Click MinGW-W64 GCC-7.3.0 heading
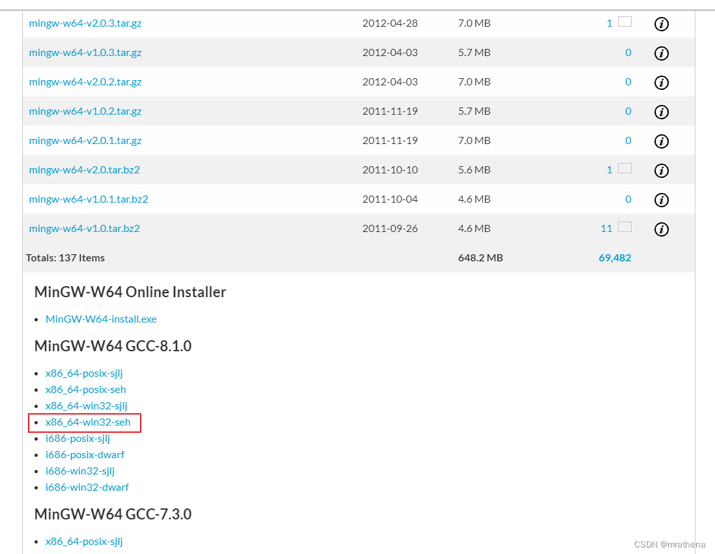715x554 pixels. (113, 514)
